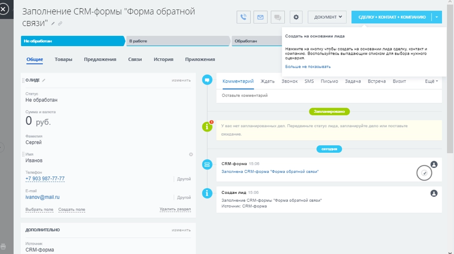454x254 pixels.
Task: Switch to the Товары tab
Action: click(x=63, y=59)
